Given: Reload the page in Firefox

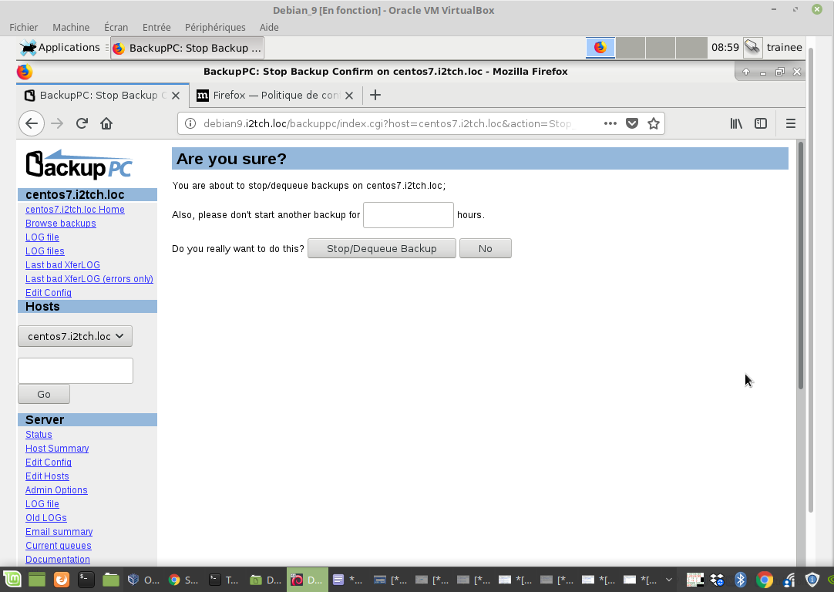Looking at the screenshot, I should click(x=82, y=123).
